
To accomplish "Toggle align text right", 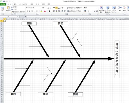I will point(59,11).
